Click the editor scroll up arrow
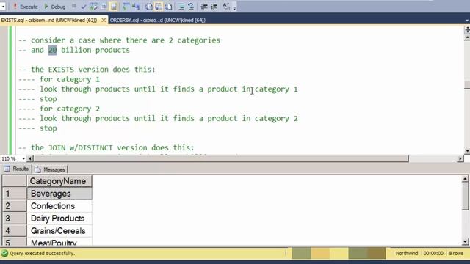The width and height of the screenshot is (470, 264). (x=467, y=37)
